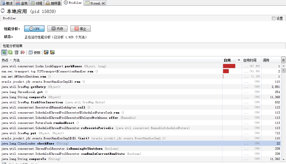Click the 本地应用 (pid 15020) title
The height and width of the screenshot is (164, 286).
coord(31,11)
